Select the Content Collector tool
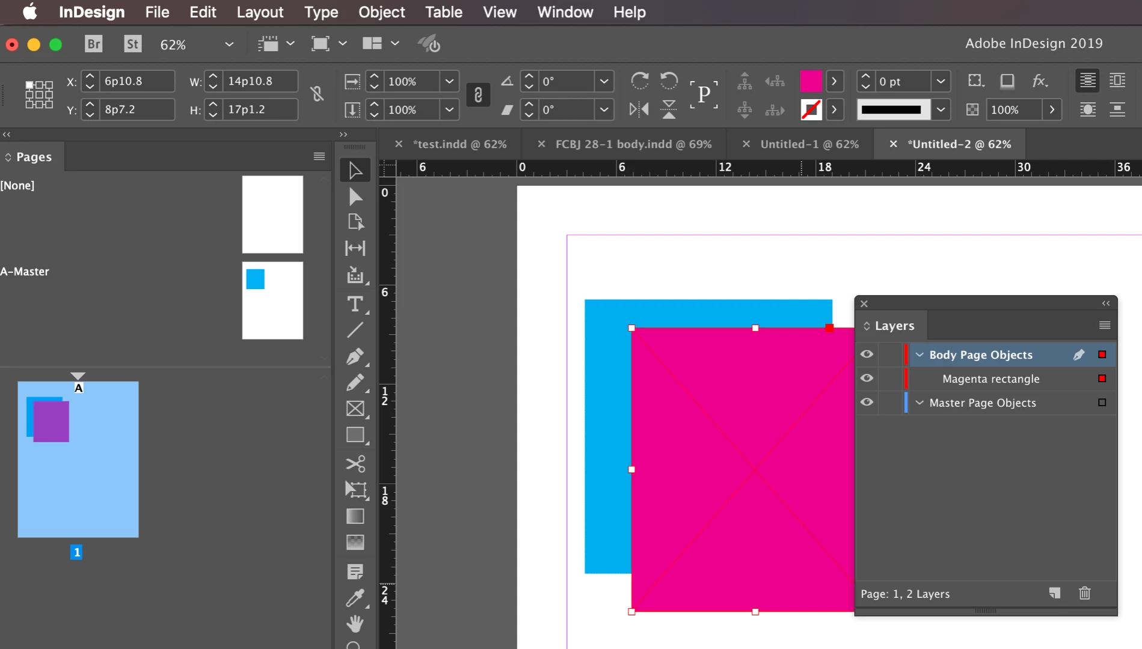This screenshot has width=1142, height=649. click(355, 275)
